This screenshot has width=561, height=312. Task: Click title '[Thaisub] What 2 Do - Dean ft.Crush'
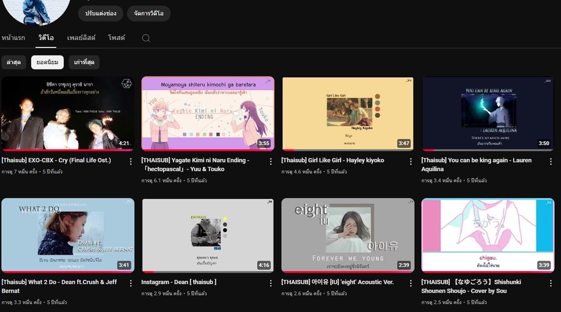pyautogui.click(x=60, y=286)
